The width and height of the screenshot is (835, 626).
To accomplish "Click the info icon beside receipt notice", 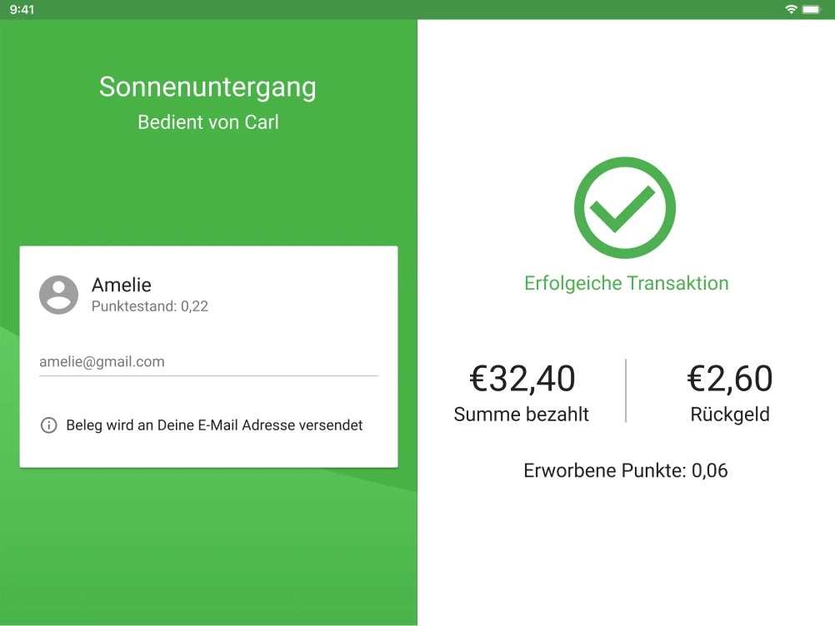I will point(49,425).
